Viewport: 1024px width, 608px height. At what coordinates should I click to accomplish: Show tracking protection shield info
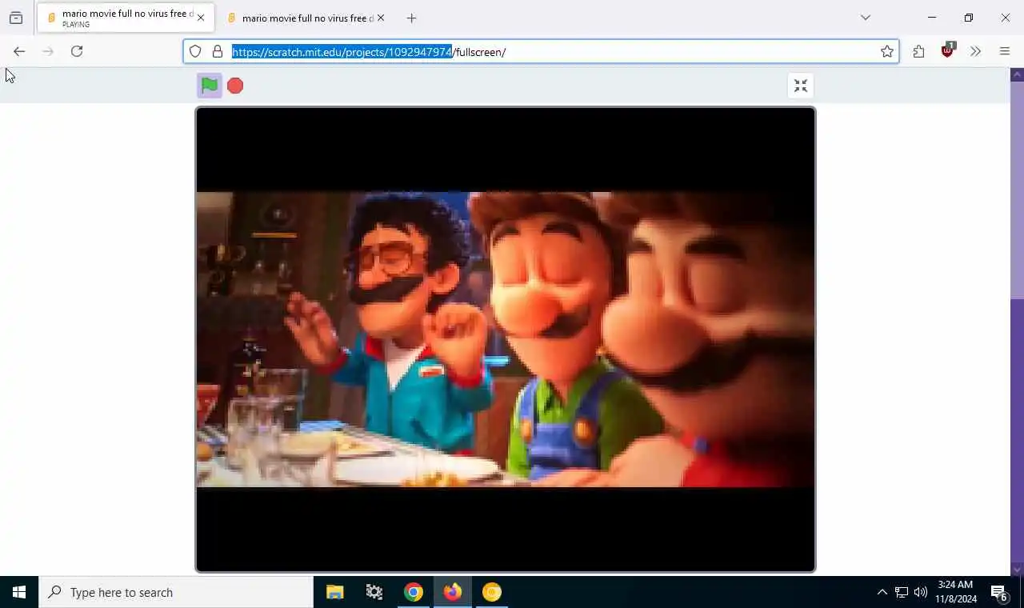click(x=195, y=51)
